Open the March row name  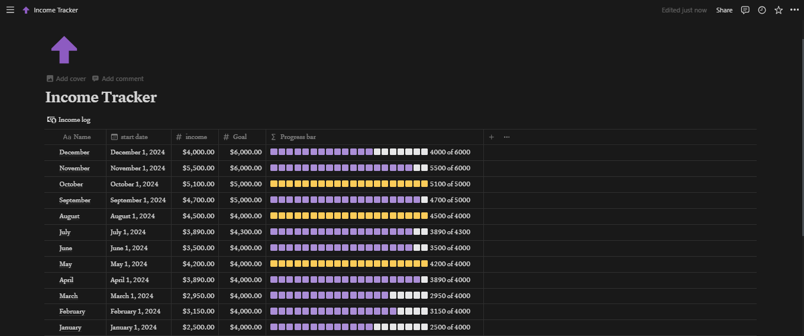coord(69,296)
